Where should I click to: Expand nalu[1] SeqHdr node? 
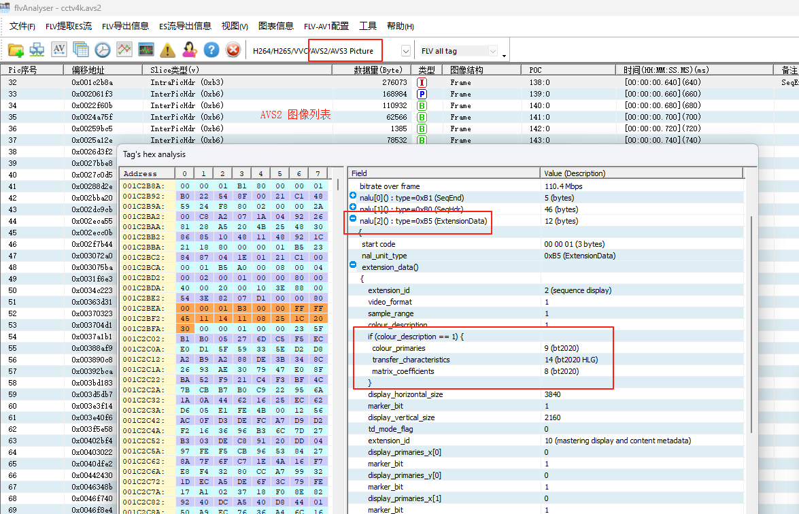(x=353, y=207)
